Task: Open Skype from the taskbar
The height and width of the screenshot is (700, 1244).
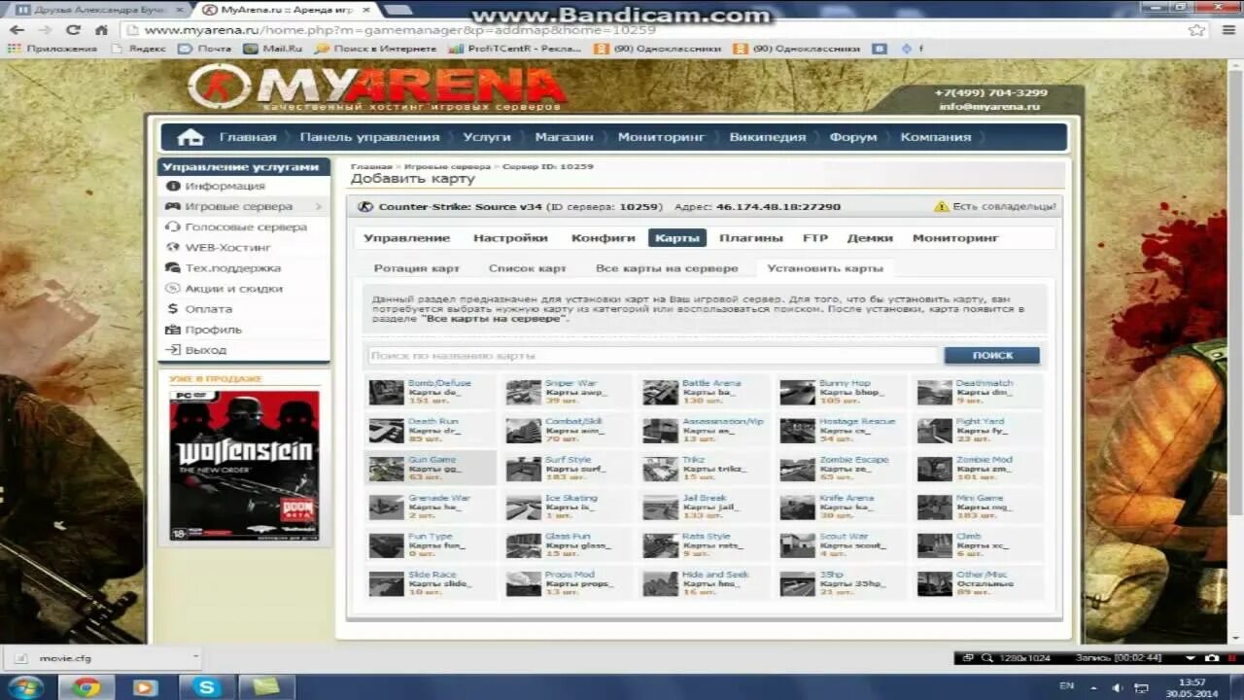Action: coord(206,687)
